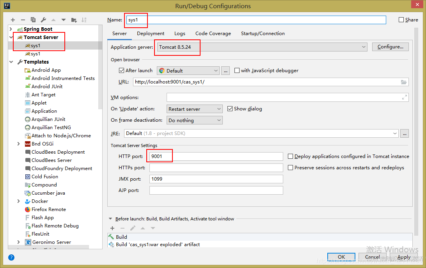
Task: Click the before launch Move Up arrow
Action: [x=143, y=228]
